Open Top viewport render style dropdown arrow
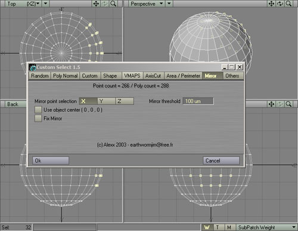The height and width of the screenshot is (231, 298). (x=46, y=4)
